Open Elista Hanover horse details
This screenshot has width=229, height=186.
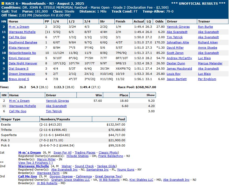(x=19, y=48)
